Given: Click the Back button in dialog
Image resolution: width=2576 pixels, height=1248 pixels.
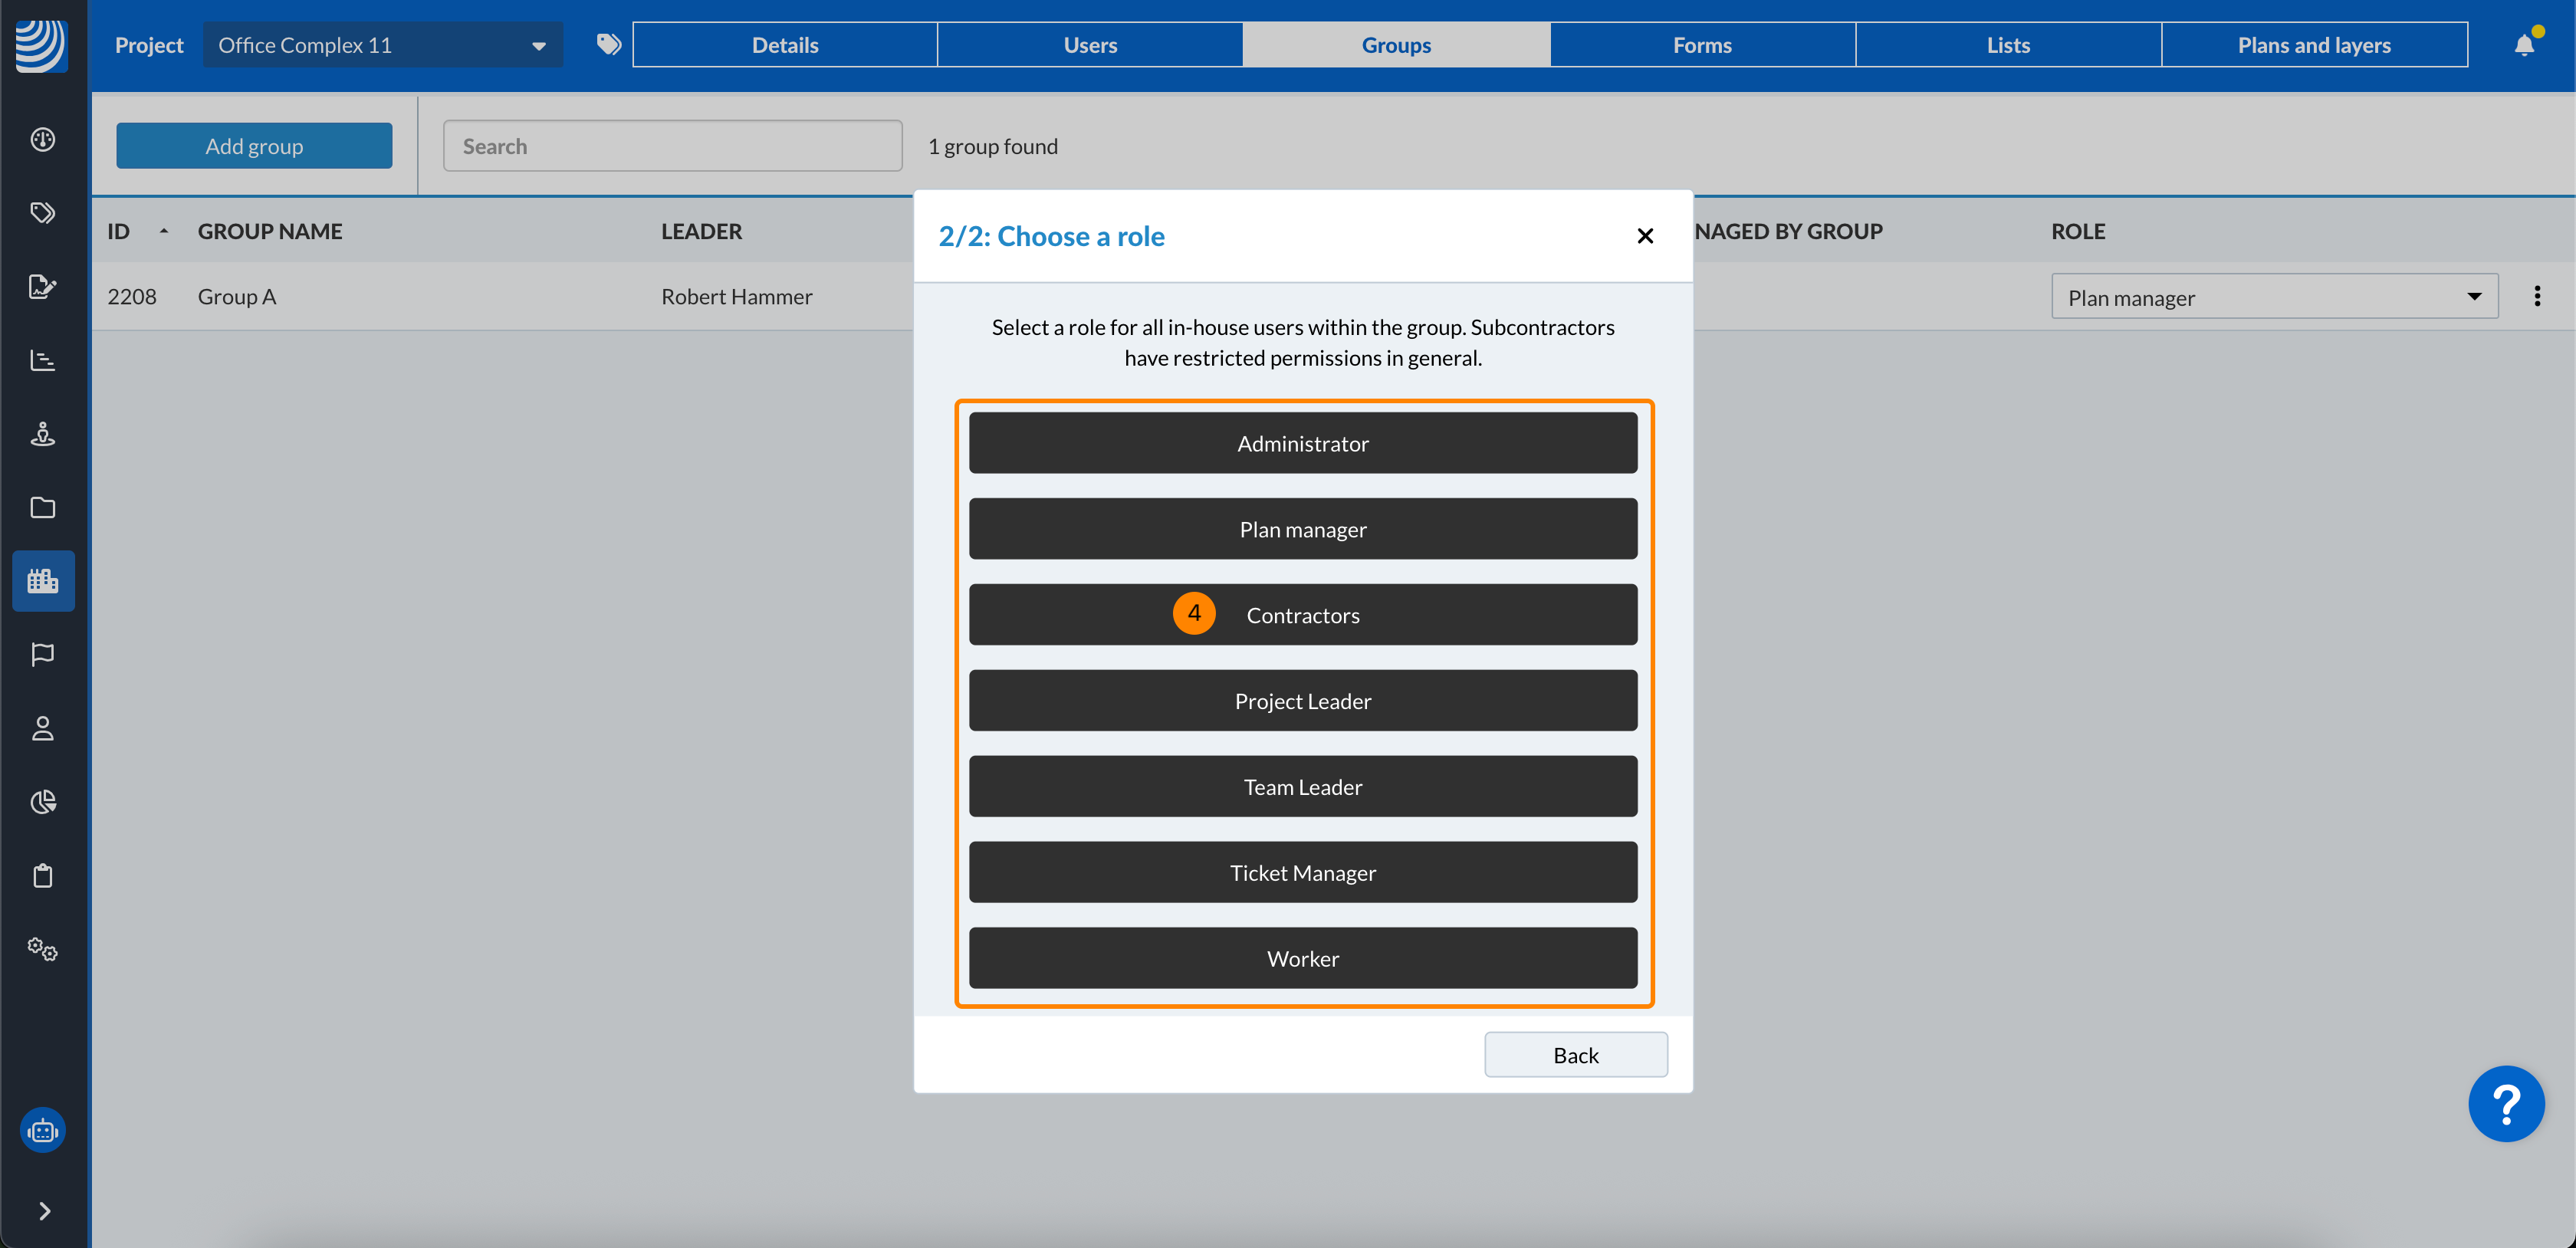Looking at the screenshot, I should (1575, 1055).
